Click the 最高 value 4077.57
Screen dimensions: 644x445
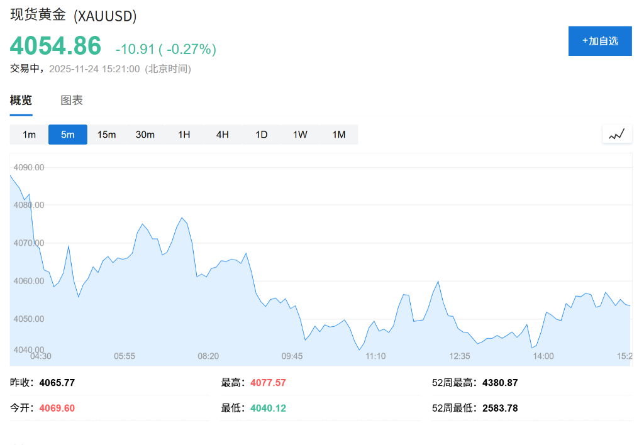tap(269, 382)
